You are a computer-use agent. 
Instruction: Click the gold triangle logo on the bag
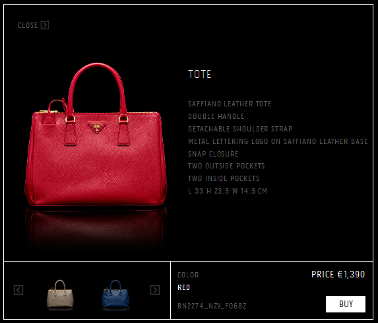[97, 127]
